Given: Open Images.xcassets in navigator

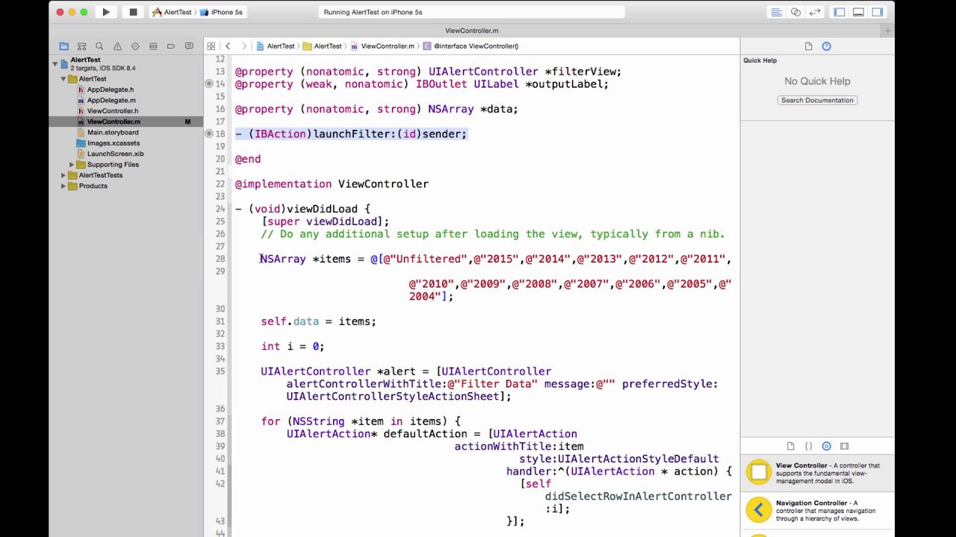Looking at the screenshot, I should pos(114,143).
